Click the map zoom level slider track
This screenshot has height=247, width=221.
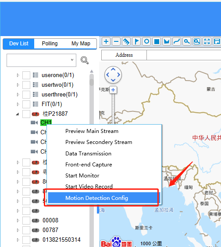point(113,109)
